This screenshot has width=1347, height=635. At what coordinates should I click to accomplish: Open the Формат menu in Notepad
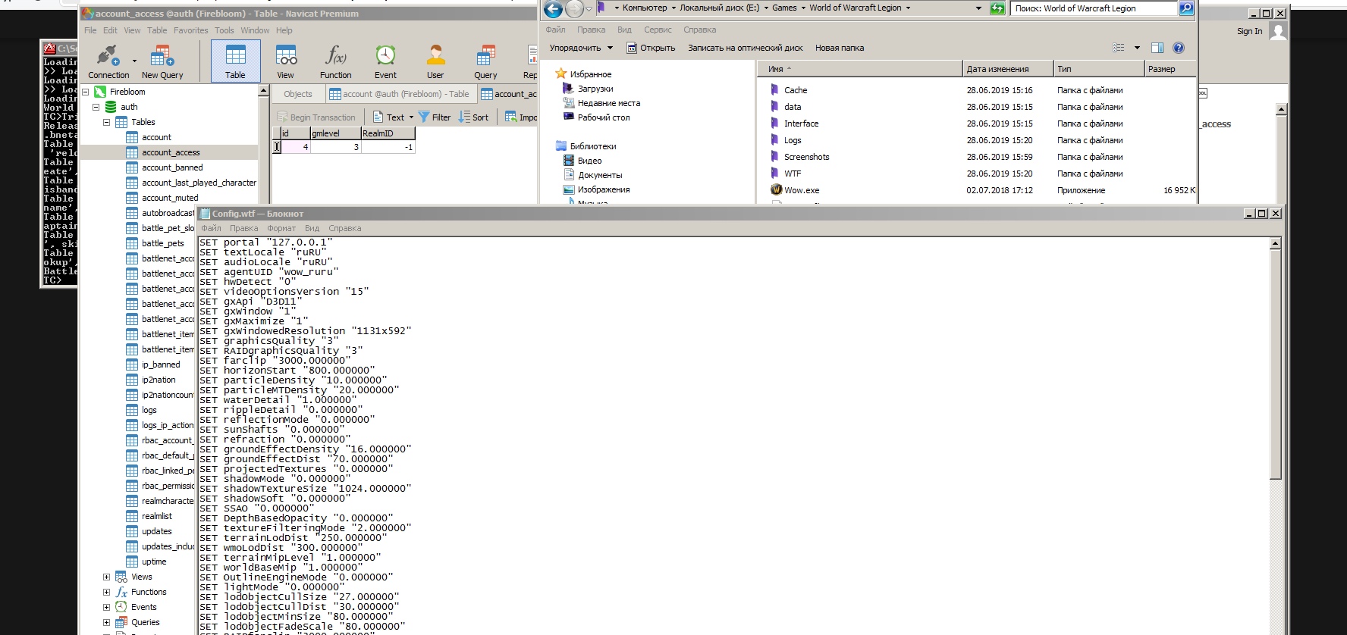[281, 228]
